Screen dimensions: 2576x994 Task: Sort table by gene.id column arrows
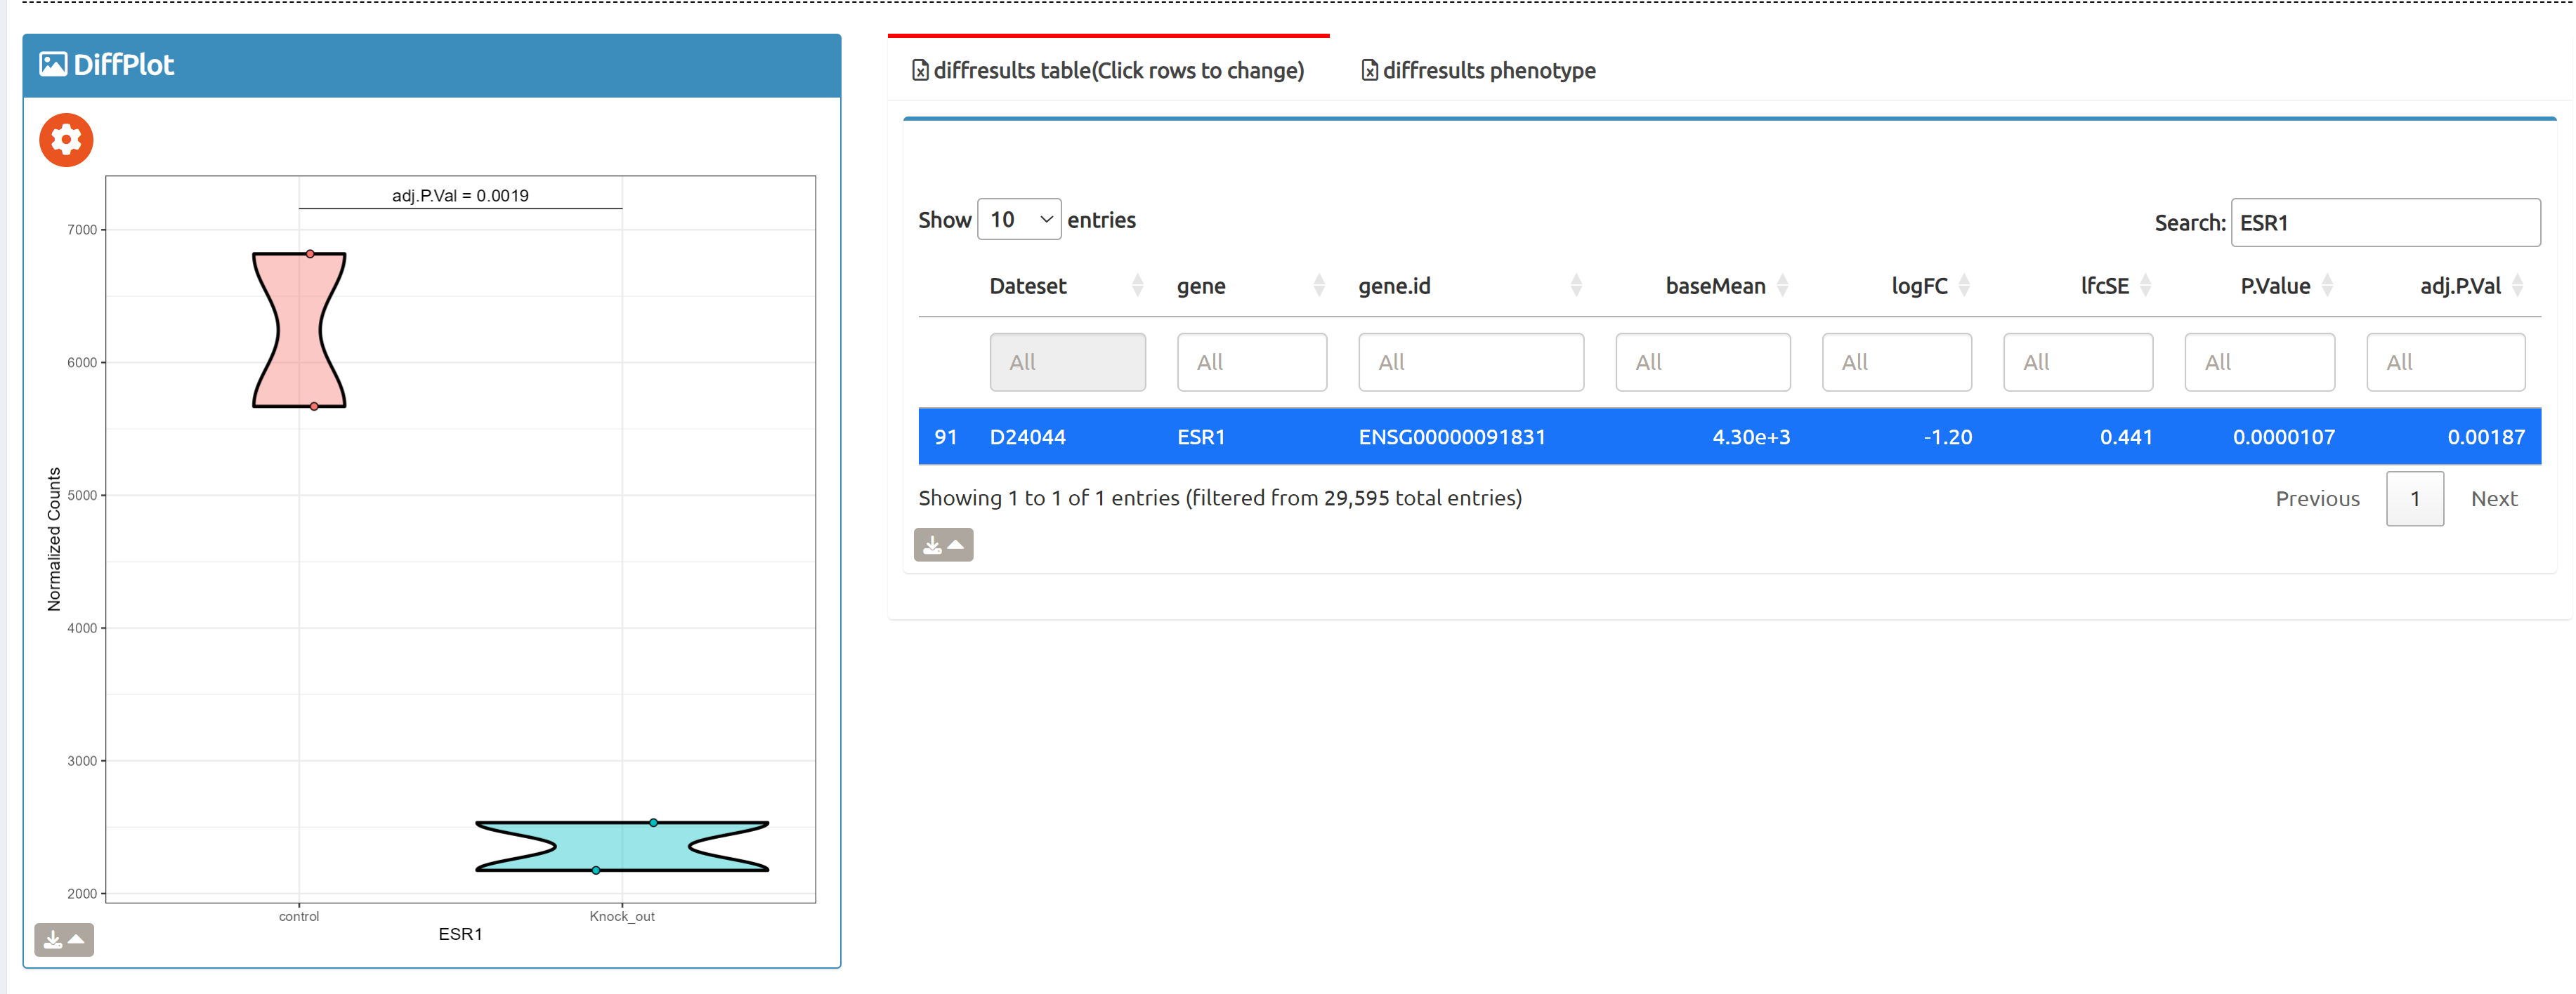(x=1576, y=286)
